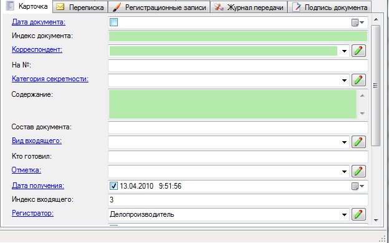Enable the Дата документа checkbox

click(x=113, y=22)
